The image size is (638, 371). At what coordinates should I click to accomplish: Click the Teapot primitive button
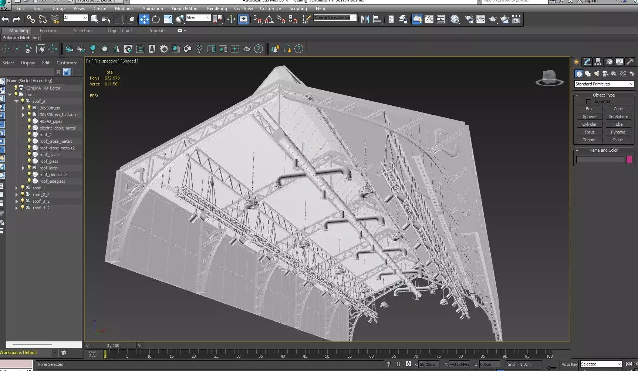coord(589,140)
